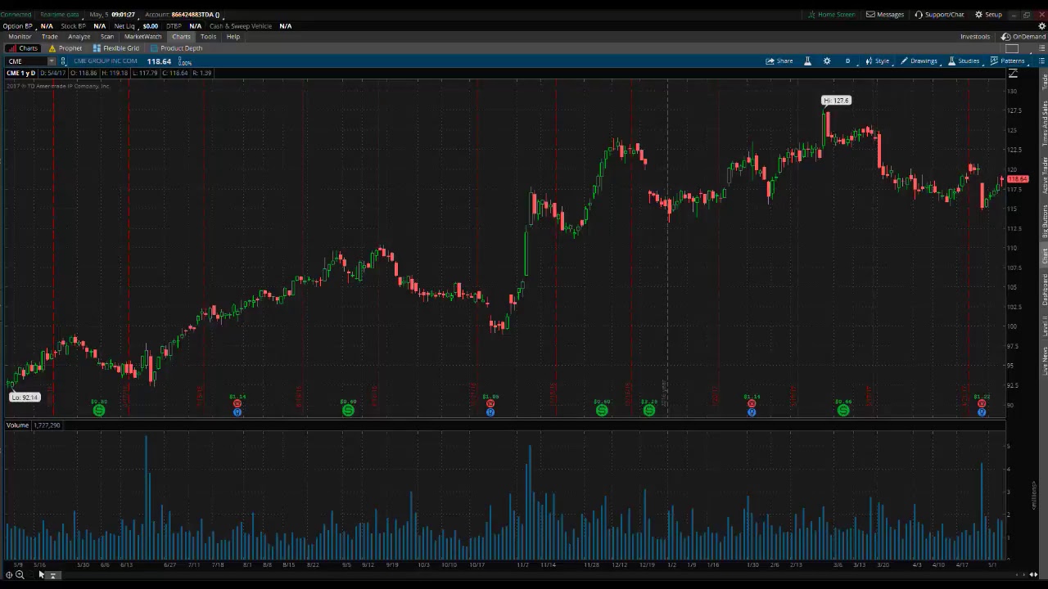Click the green dividend marker below Hi 127.6
This screenshot has height=589, width=1048.
(843, 410)
